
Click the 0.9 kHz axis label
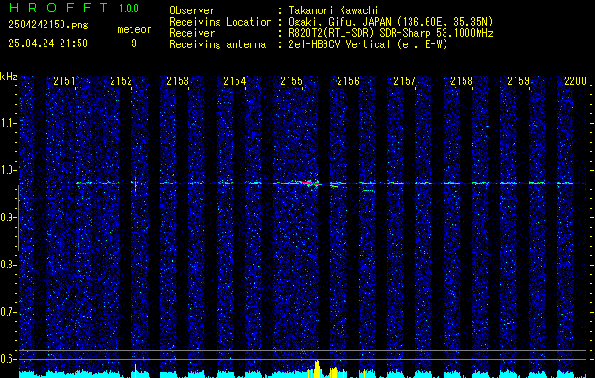[8, 217]
